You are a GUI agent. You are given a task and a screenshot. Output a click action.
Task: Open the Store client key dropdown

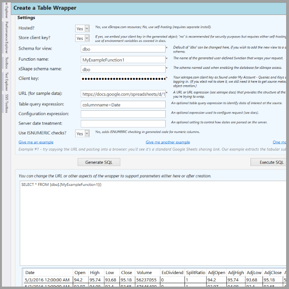click(82, 38)
